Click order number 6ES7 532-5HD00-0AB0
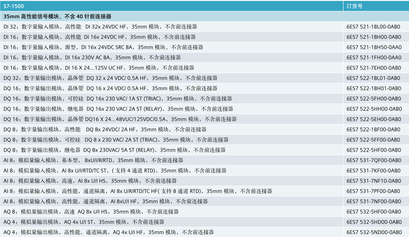The image size is (409, 237). (374, 222)
